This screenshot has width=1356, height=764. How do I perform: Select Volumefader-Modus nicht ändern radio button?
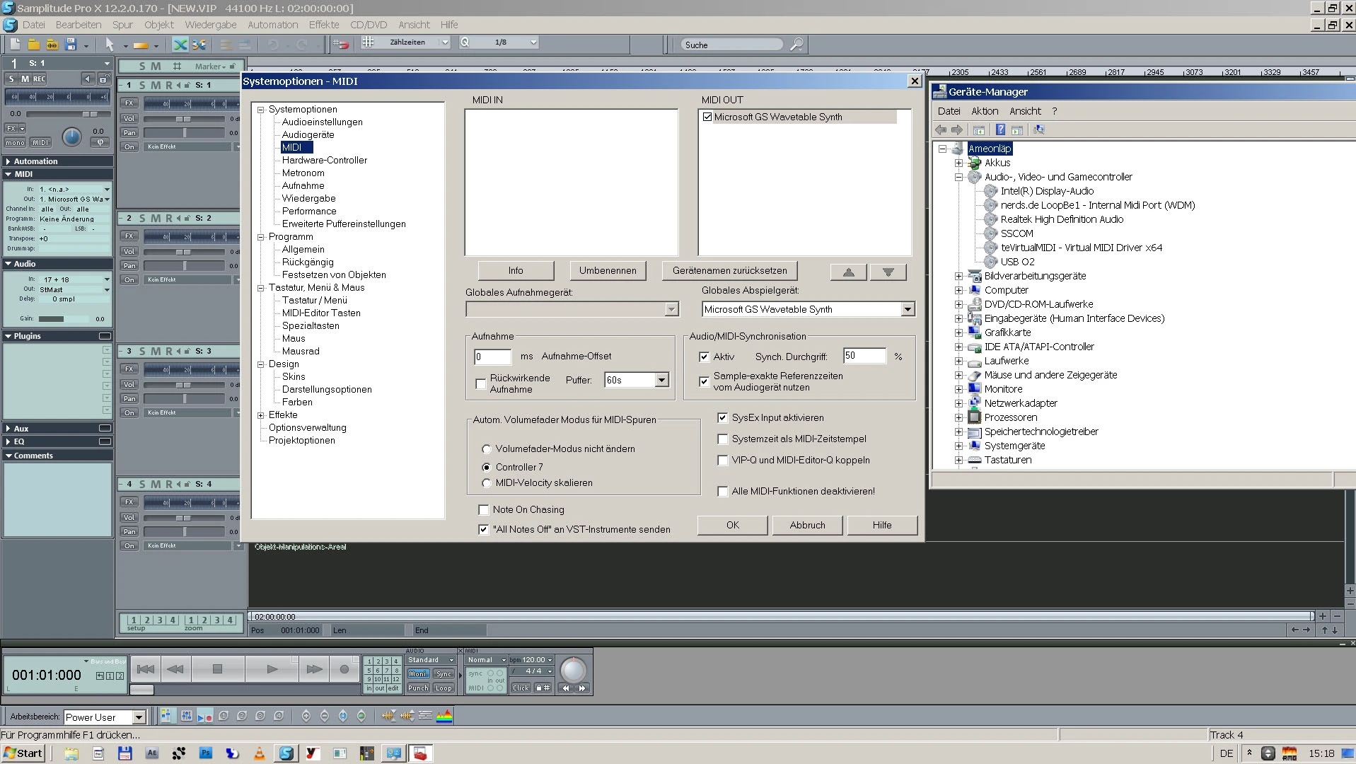(487, 449)
